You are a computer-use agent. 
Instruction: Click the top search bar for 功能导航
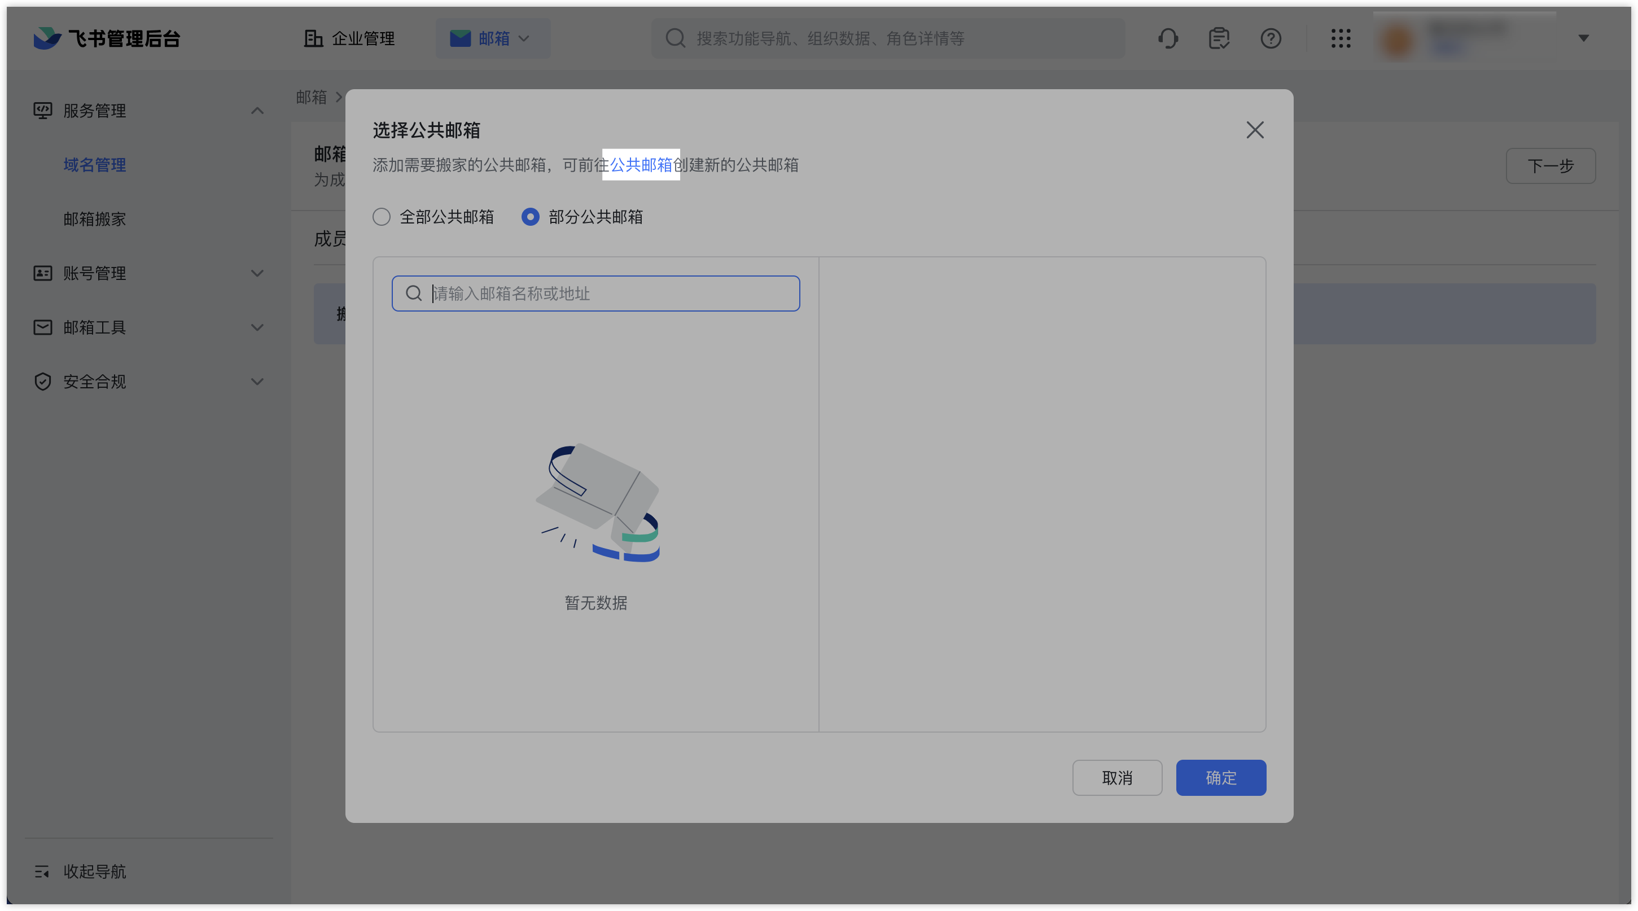tap(888, 38)
